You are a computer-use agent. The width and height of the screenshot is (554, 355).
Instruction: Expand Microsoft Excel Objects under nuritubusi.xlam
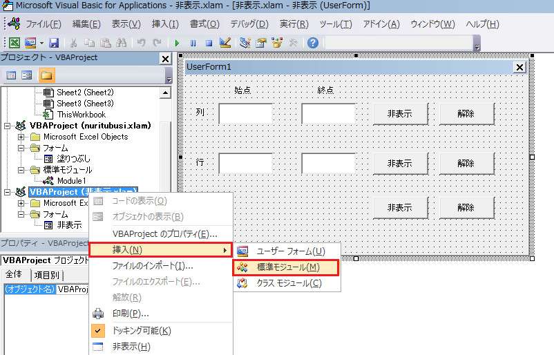tap(21, 137)
